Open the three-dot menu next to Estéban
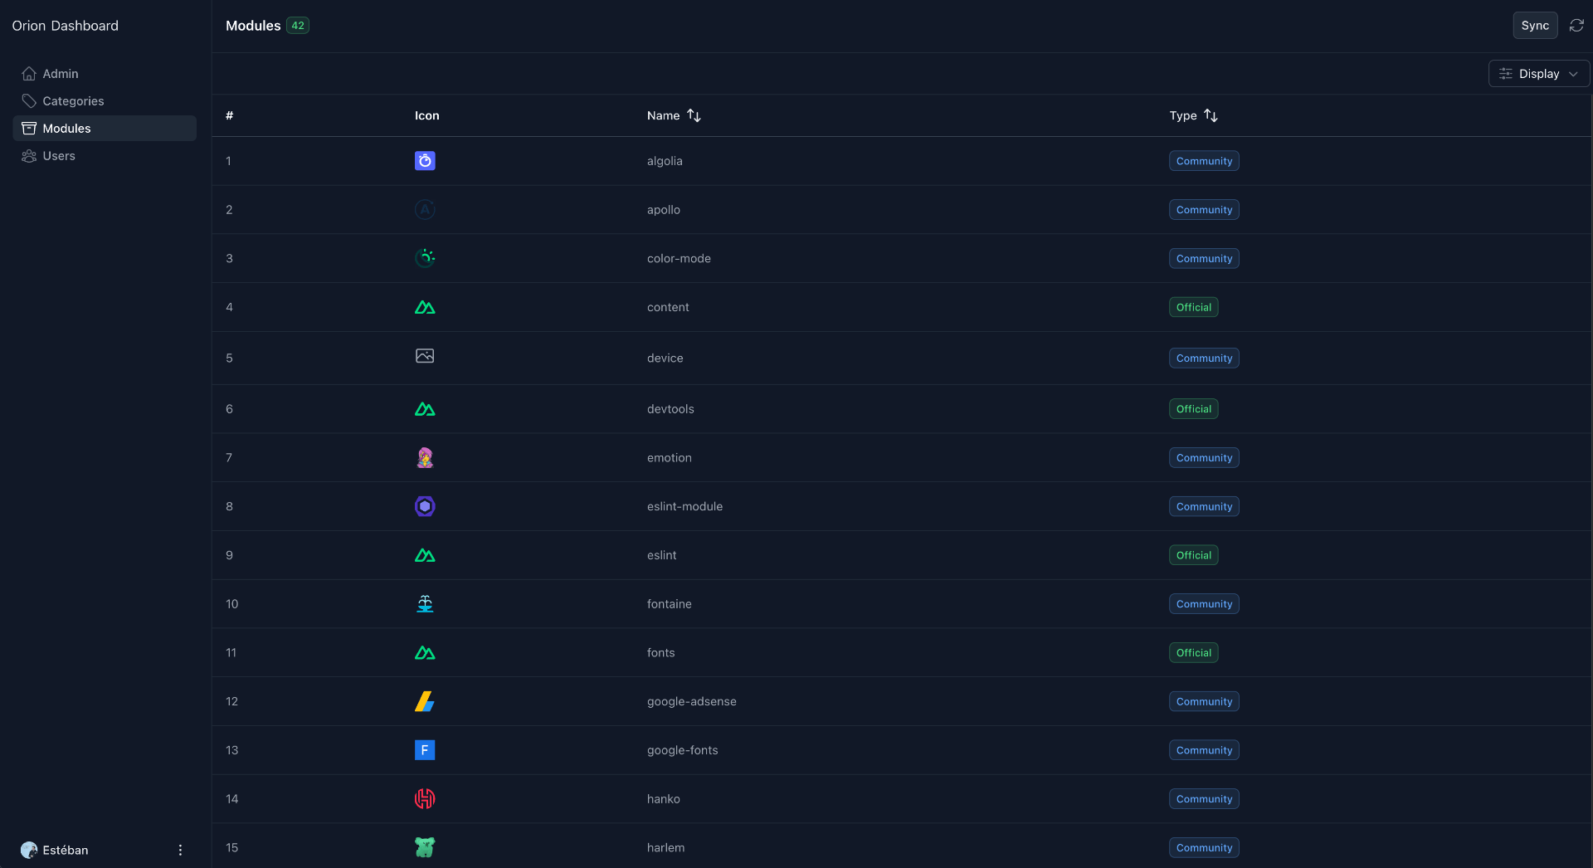Screen dimensions: 1593x868 [180, 850]
